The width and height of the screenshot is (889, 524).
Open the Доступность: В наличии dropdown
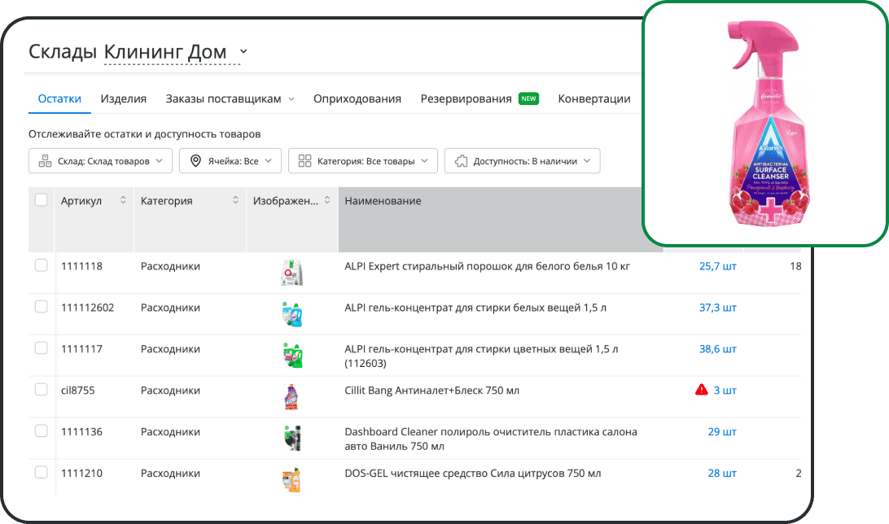pos(522,161)
